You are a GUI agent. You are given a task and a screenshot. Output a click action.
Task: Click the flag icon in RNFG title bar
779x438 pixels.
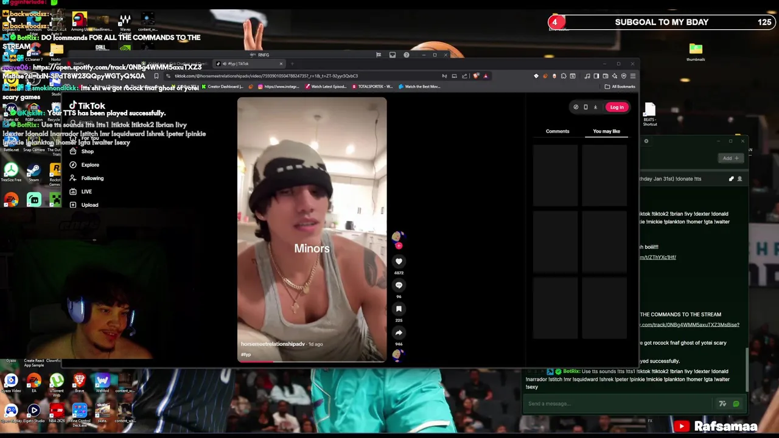(379, 55)
